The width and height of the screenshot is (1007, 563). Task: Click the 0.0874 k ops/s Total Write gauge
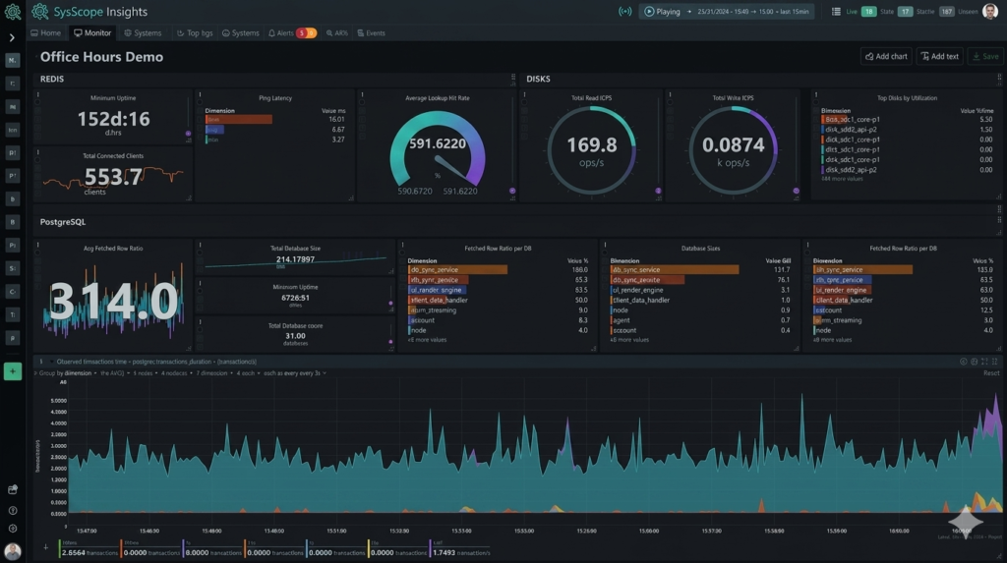click(x=733, y=150)
